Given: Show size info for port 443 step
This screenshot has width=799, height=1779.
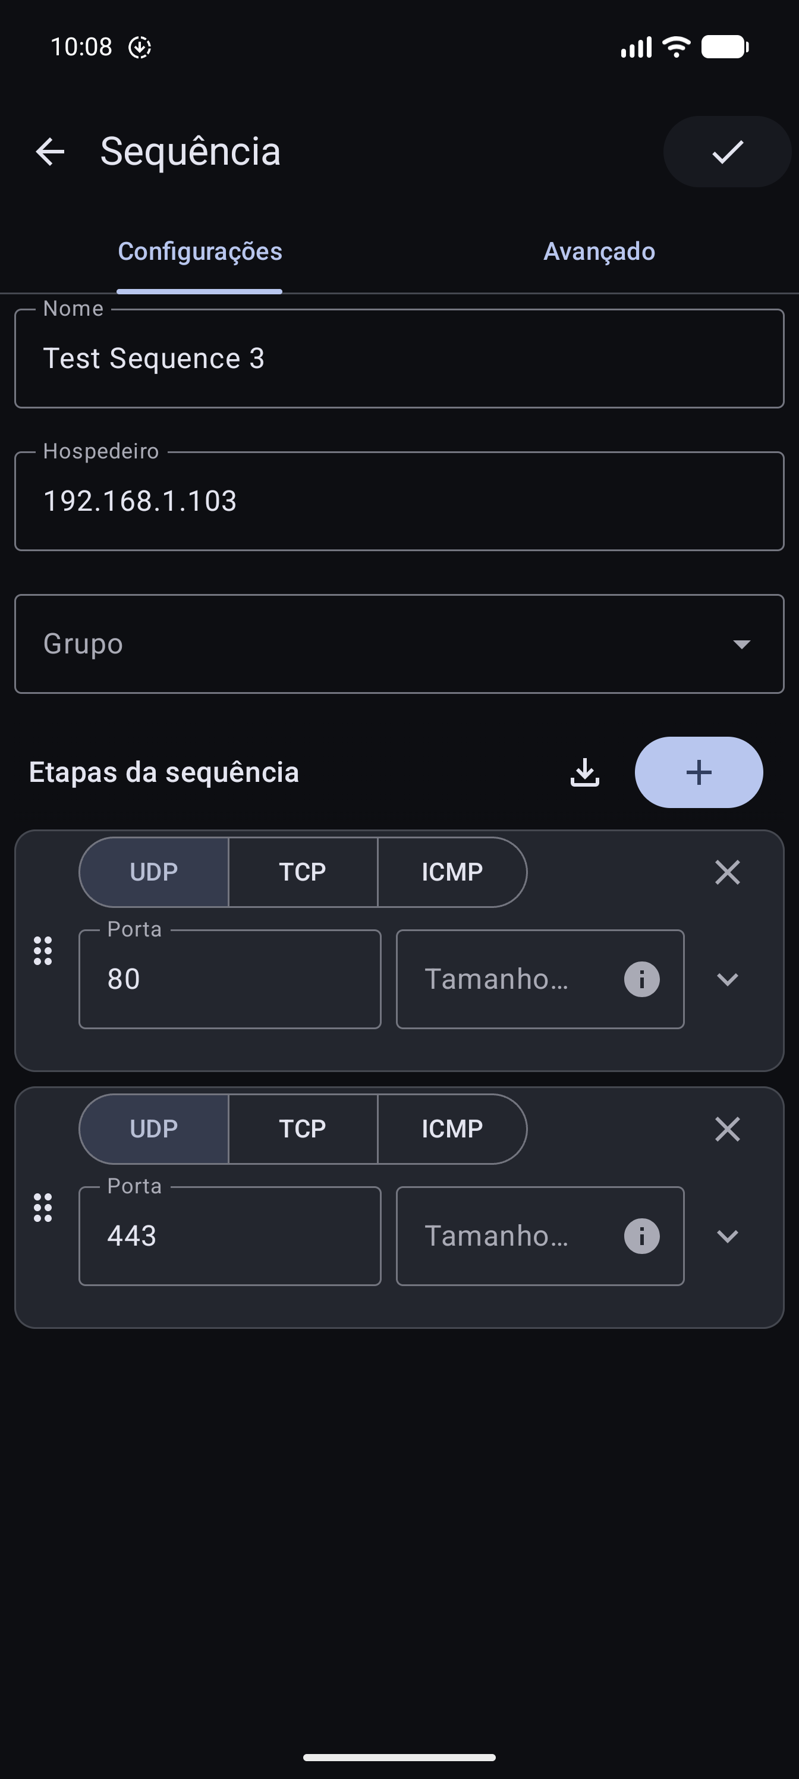Looking at the screenshot, I should point(641,1236).
